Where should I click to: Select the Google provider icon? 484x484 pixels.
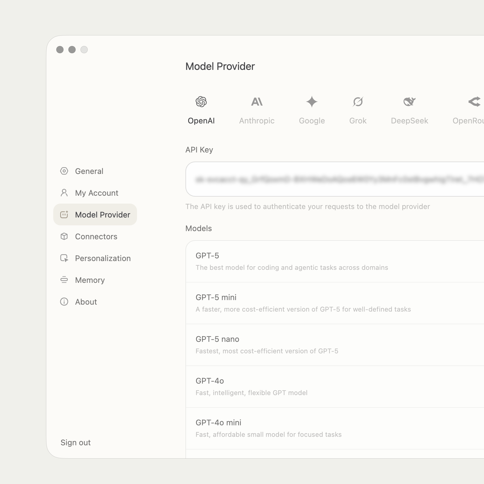click(312, 101)
